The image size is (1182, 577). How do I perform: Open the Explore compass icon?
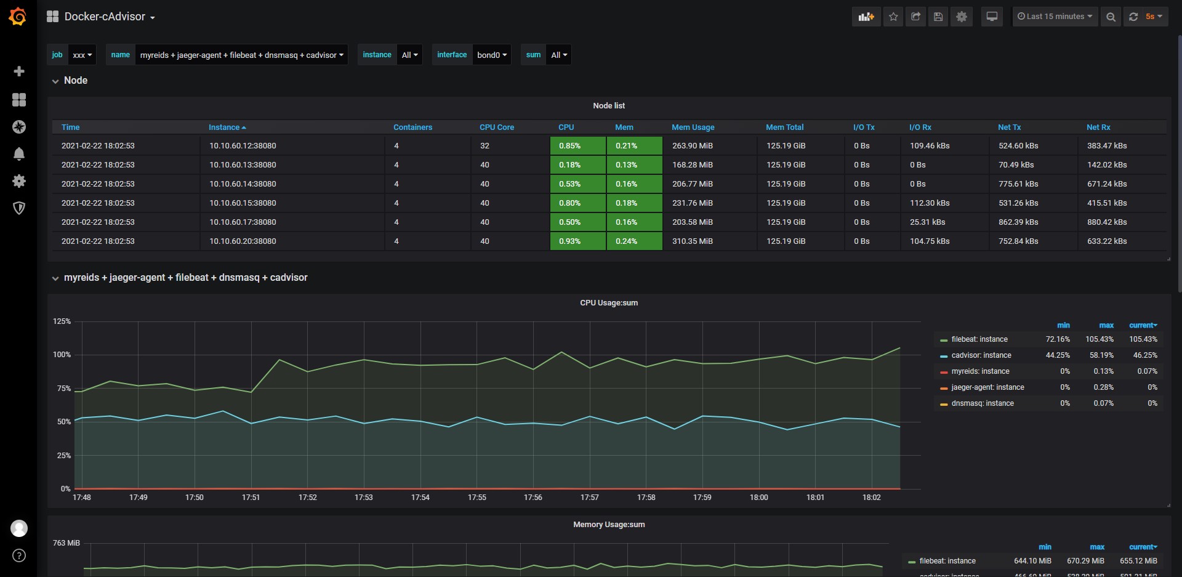pyautogui.click(x=19, y=127)
